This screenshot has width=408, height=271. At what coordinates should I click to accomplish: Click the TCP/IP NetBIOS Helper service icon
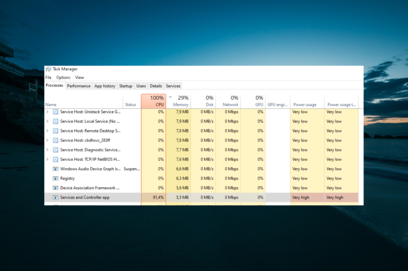[x=54, y=159]
